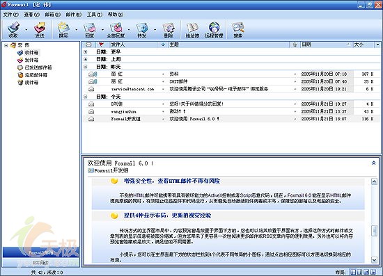Compose a new message with 撰写
This screenshot has width=383, height=276.
63,29
